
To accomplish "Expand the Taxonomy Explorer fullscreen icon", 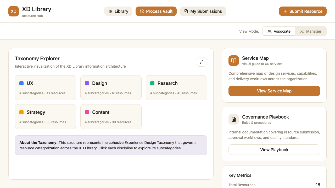I will pos(202,62).
